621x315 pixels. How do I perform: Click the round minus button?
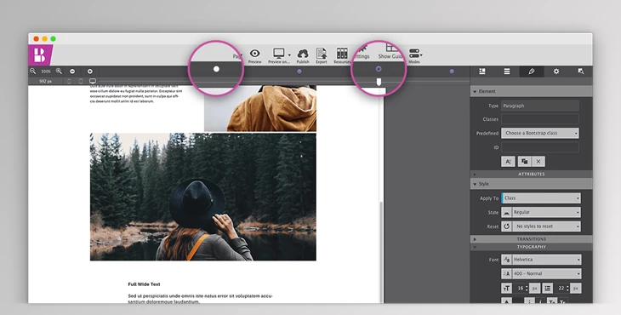72,72
